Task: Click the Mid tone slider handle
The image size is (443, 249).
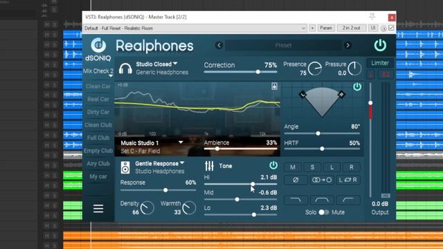Action: (x=237, y=199)
